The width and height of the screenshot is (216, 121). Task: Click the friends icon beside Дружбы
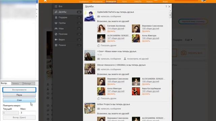pos(56,12)
